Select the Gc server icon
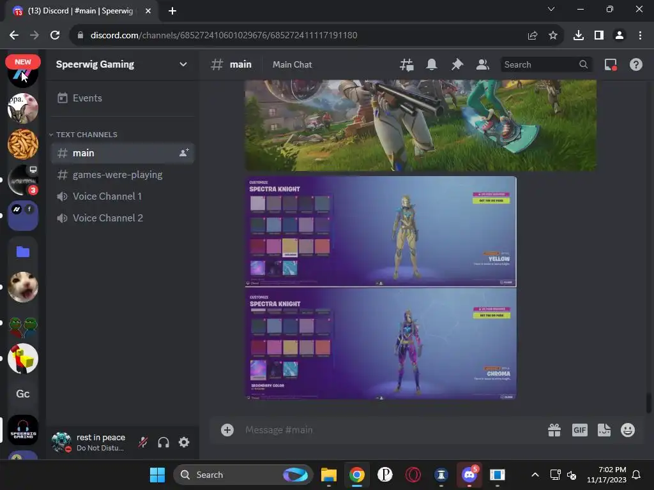The width and height of the screenshot is (654, 490). tap(23, 394)
